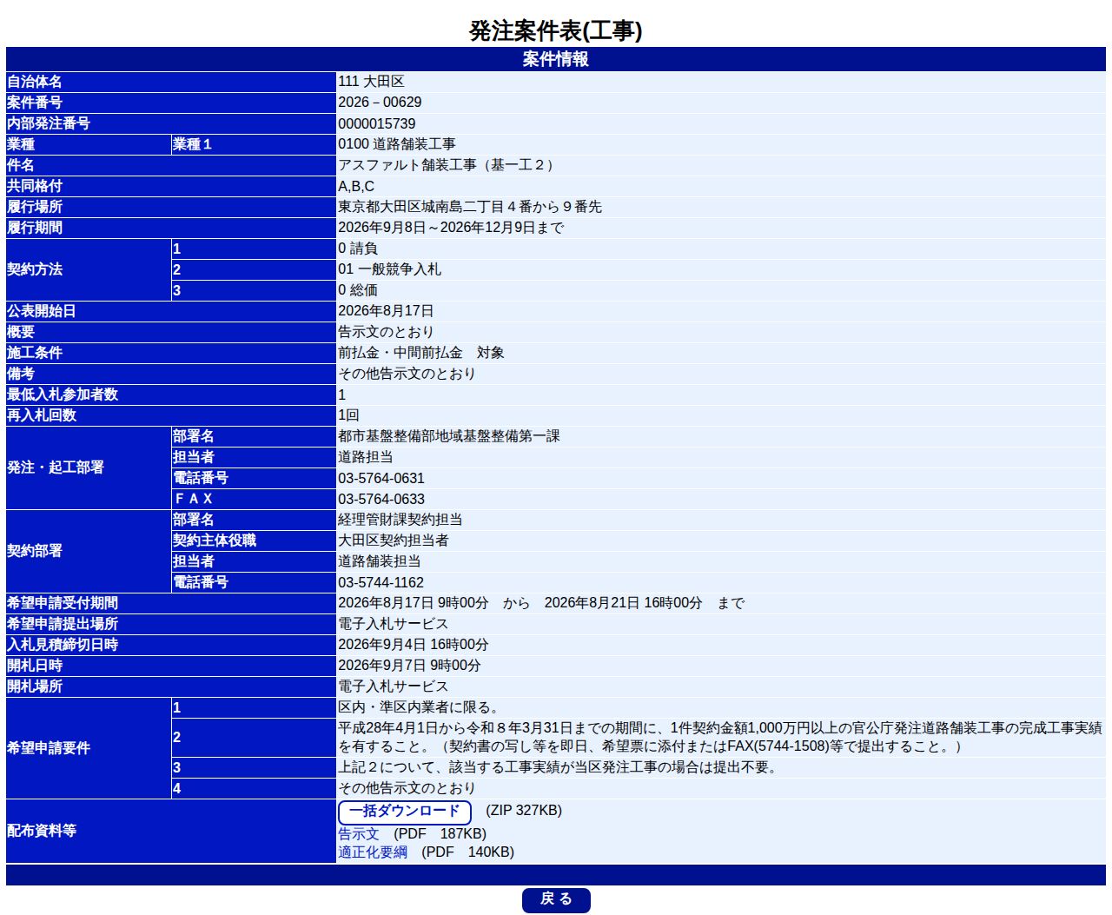Click the ＦＡＸ sub-label
Screen dimensions: 1112x915
tap(193, 499)
